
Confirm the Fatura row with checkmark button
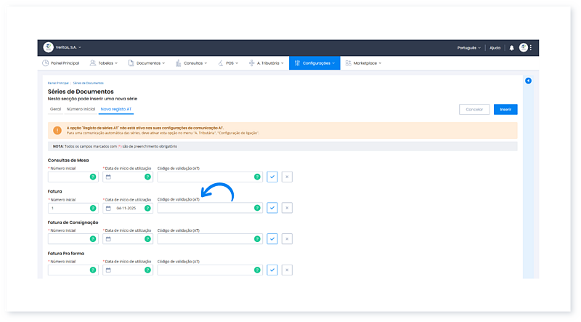[272, 208]
